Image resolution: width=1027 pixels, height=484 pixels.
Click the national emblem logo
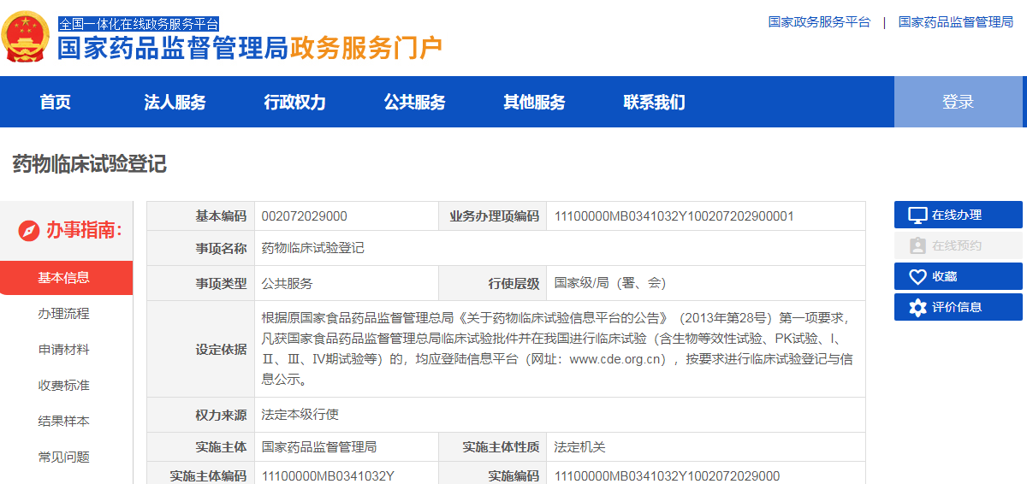[x=26, y=37]
